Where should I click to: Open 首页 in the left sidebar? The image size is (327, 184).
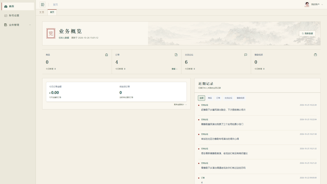click(18, 7)
